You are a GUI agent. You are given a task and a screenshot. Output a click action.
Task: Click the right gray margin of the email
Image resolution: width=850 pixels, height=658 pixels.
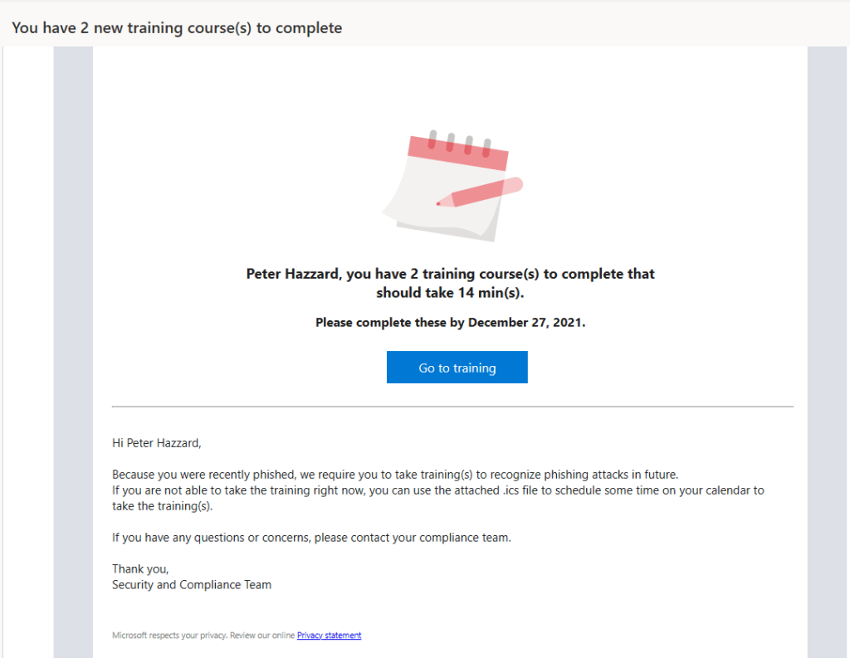827,332
